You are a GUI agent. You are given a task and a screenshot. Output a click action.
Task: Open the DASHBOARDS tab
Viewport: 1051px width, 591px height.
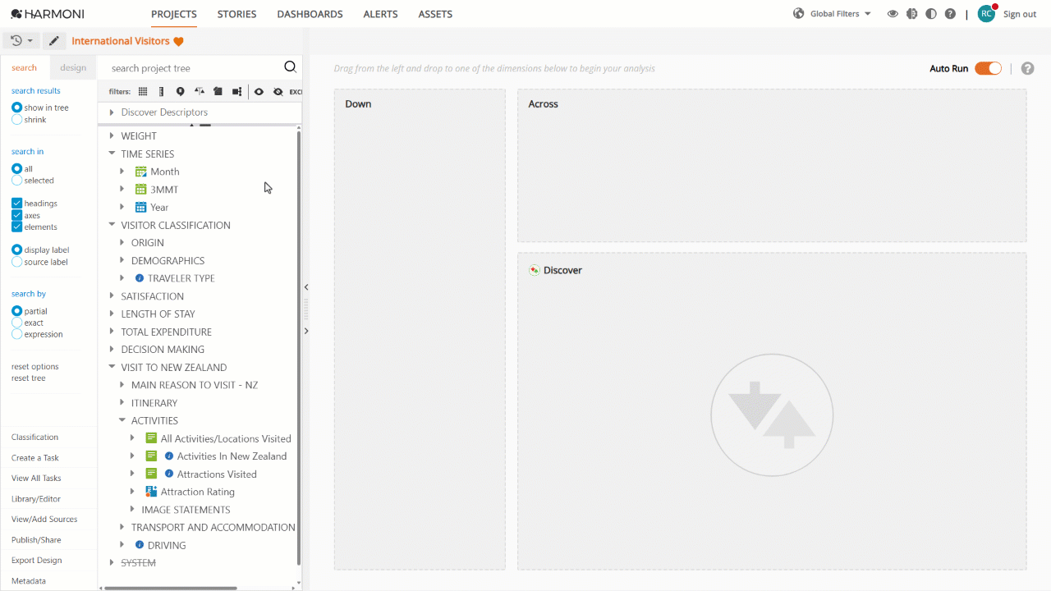[x=310, y=14]
